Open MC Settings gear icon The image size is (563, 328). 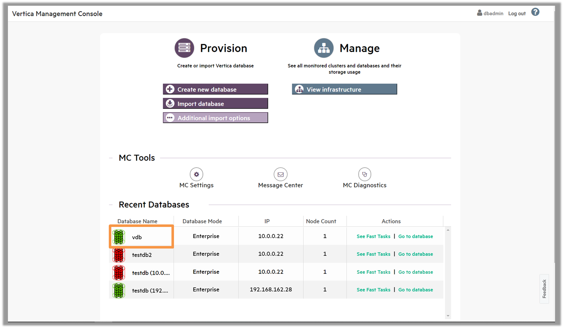point(196,174)
